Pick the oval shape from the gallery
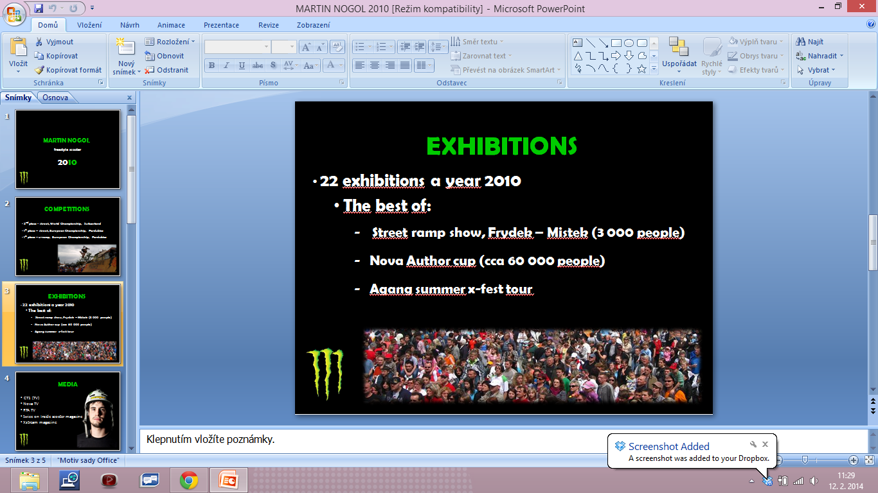The image size is (878, 493). pyautogui.click(x=629, y=43)
